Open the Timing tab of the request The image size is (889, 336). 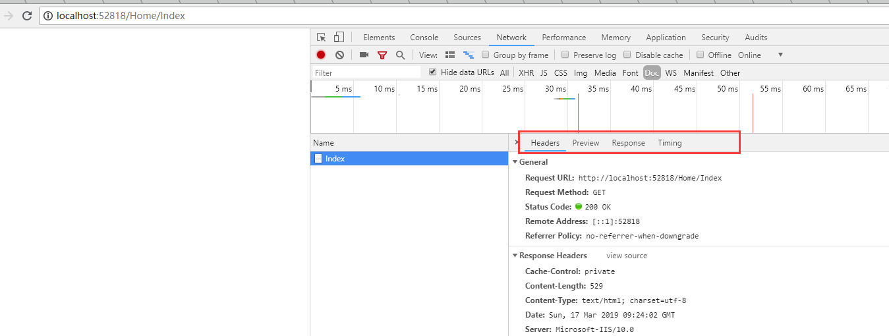(670, 143)
